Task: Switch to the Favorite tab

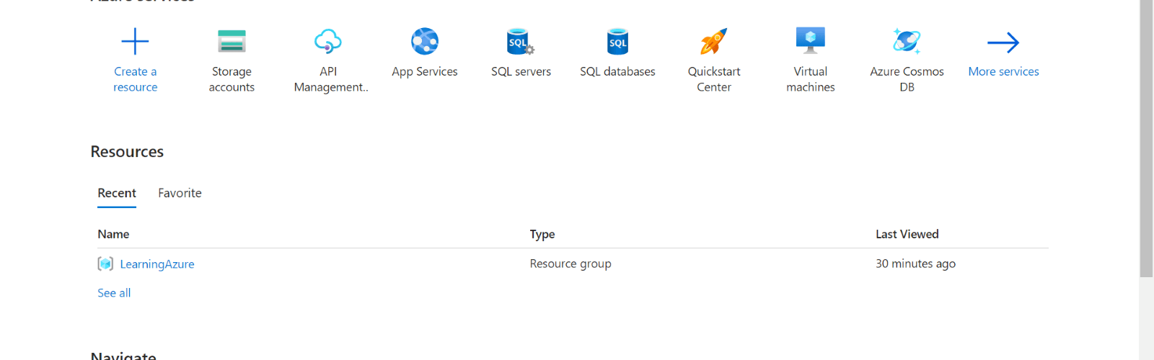Action: (180, 193)
